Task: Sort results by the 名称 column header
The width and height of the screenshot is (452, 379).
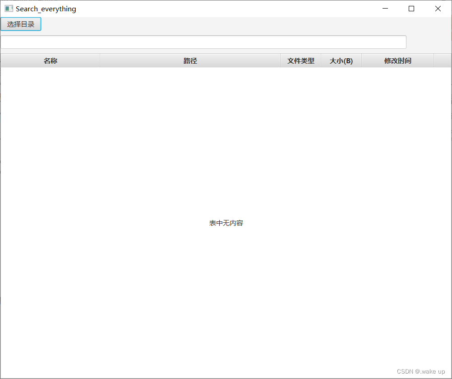Action: tap(50, 61)
